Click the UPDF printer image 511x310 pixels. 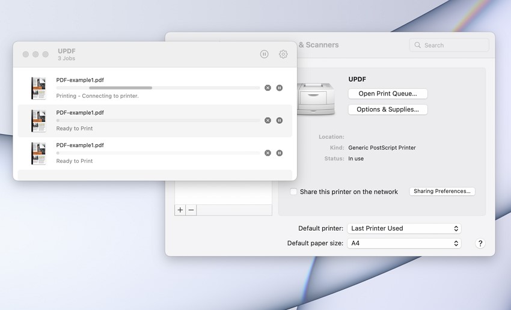(x=316, y=99)
